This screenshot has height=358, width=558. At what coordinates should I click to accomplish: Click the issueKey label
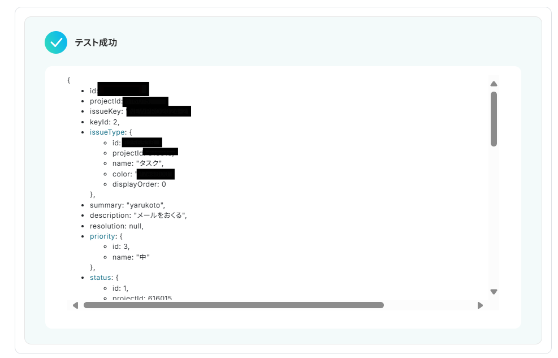pyautogui.click(x=106, y=111)
